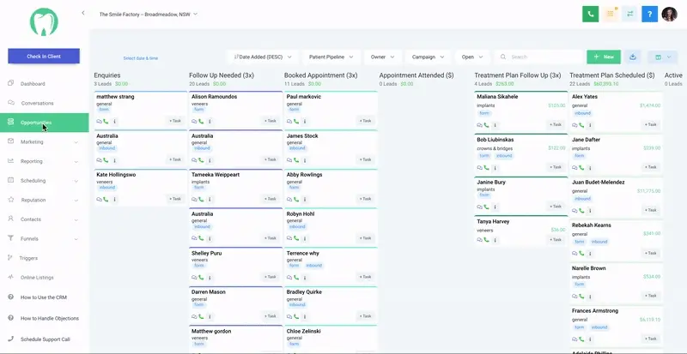687x354 pixels.
Task: Click the Search input field
Action: [x=539, y=57]
